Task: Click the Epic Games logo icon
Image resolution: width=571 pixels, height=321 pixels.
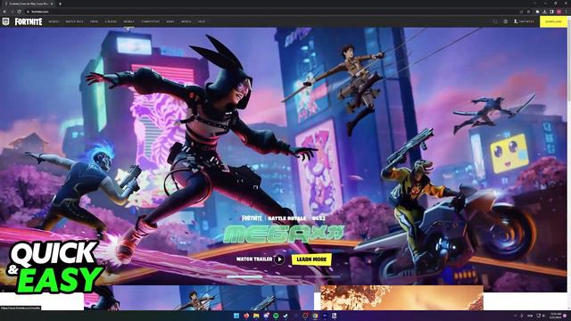Action: pos(5,21)
